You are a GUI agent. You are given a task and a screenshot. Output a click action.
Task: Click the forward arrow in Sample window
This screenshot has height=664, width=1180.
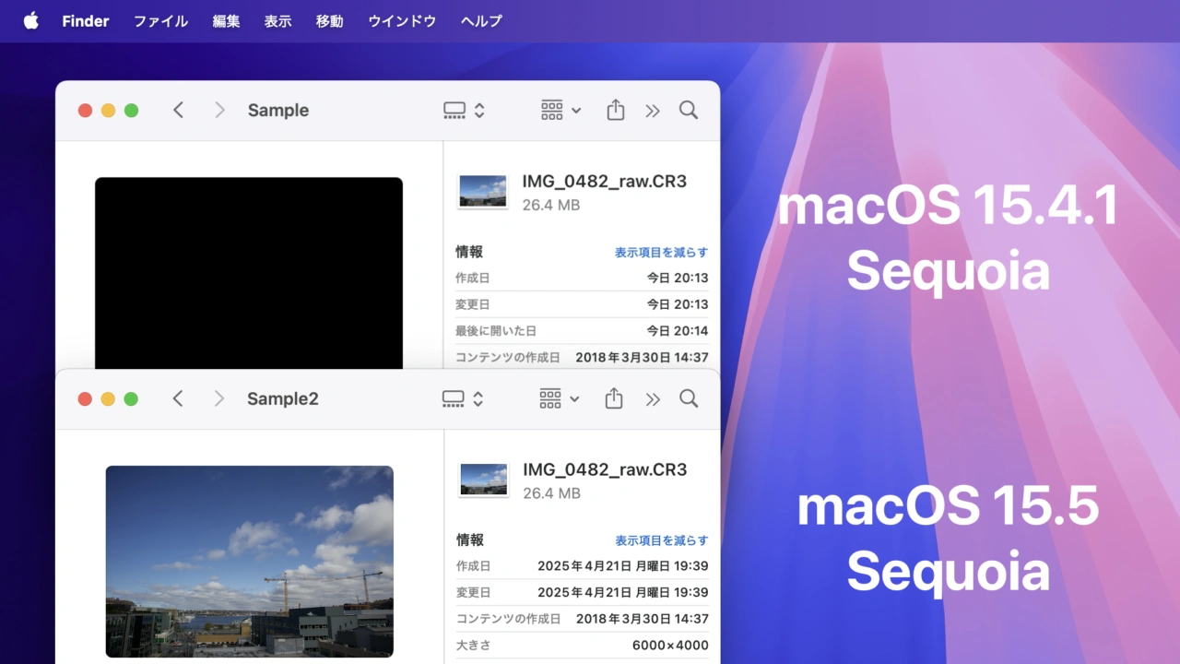[x=219, y=111]
